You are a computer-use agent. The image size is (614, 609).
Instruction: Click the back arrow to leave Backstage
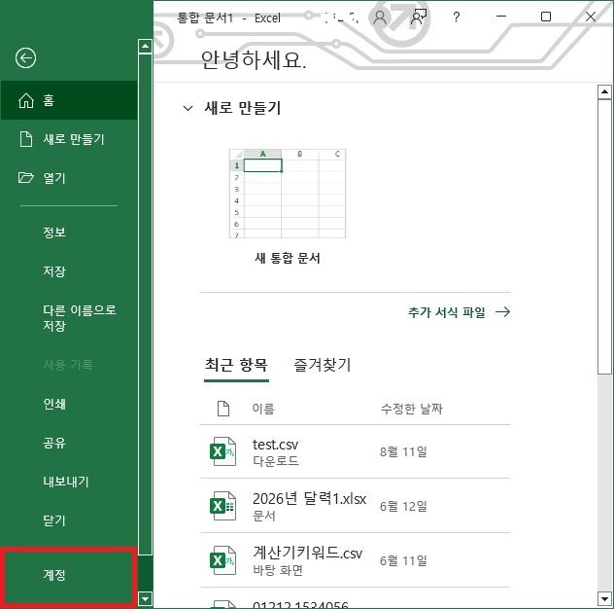pos(26,58)
